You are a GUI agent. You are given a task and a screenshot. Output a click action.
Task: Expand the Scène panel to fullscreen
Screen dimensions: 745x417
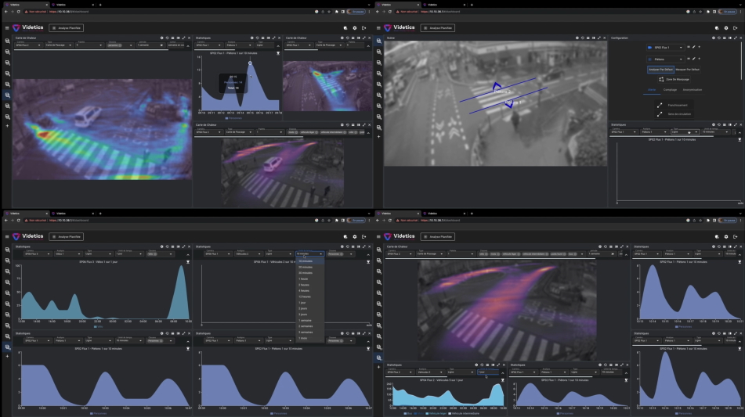(x=599, y=38)
